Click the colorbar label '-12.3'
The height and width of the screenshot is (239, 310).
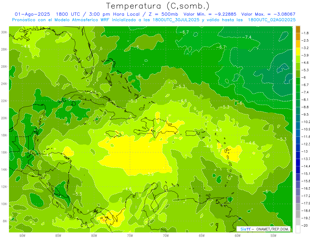tap(306, 144)
